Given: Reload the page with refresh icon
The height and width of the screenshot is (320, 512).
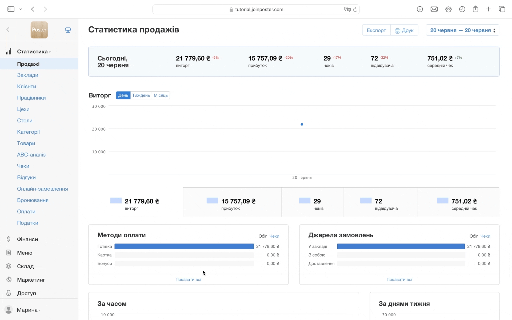Looking at the screenshot, I should click(355, 9).
